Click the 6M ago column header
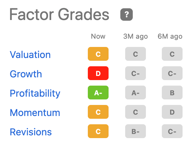This screenshot has width=195, height=145. 170,37
